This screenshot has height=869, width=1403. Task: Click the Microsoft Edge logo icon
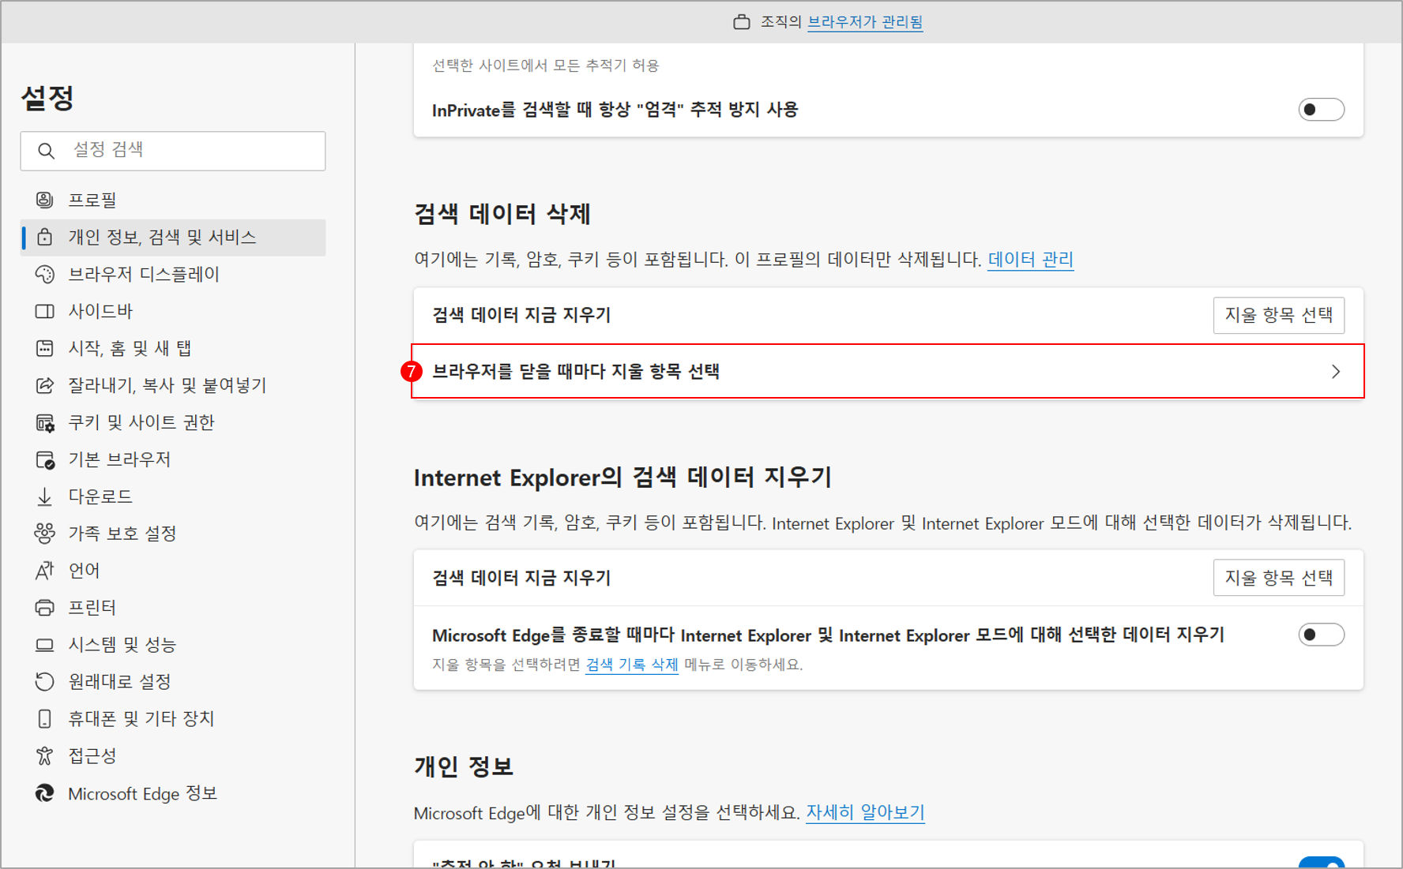point(45,793)
